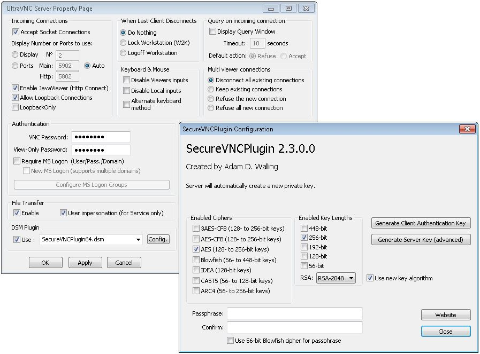
Task: Toggle the AES (128- to 256-bit keys) cipher
Action: tap(196, 249)
